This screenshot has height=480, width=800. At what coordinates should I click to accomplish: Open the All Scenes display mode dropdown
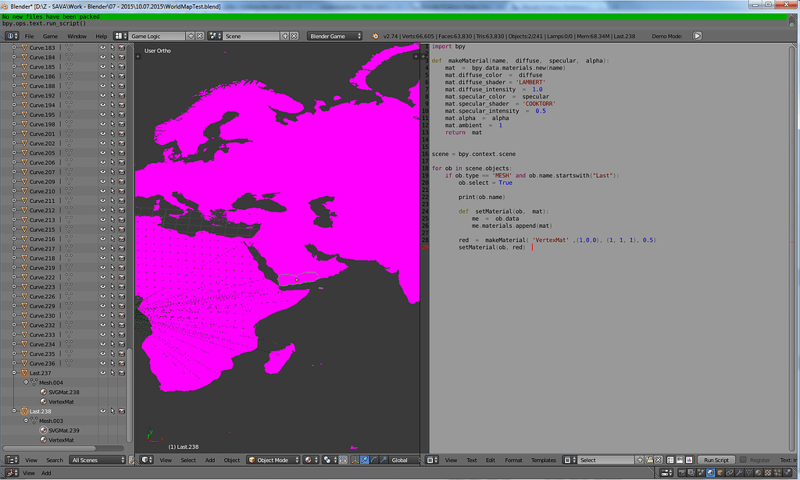tap(98, 460)
